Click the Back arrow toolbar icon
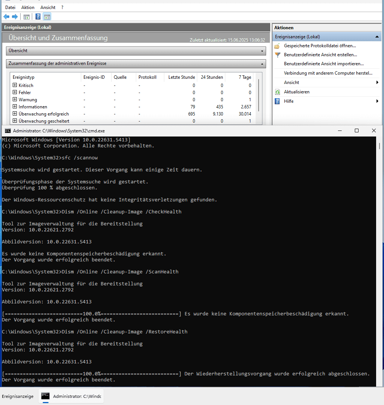This screenshot has width=384, height=405. (x=6, y=17)
